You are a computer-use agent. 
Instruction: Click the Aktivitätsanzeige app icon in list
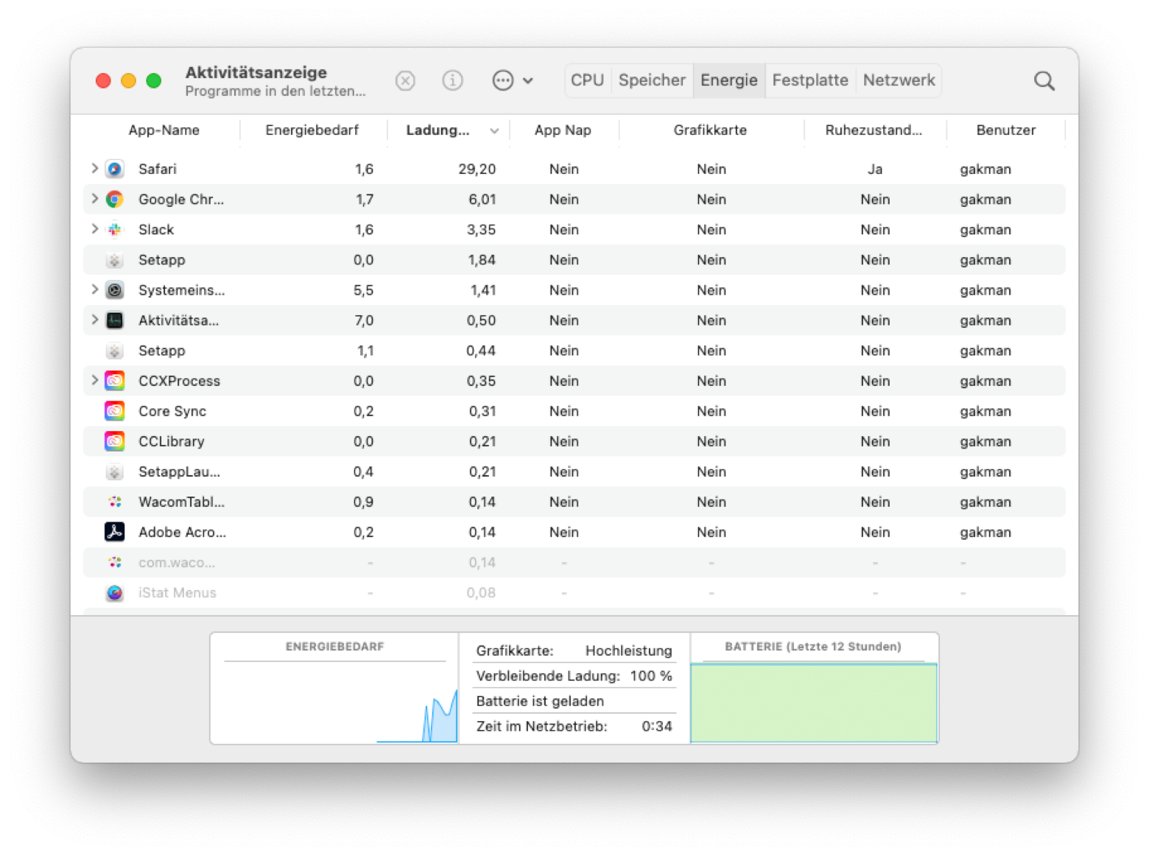[114, 320]
